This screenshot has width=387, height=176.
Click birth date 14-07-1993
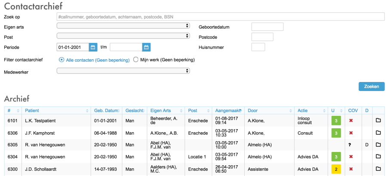105,169
